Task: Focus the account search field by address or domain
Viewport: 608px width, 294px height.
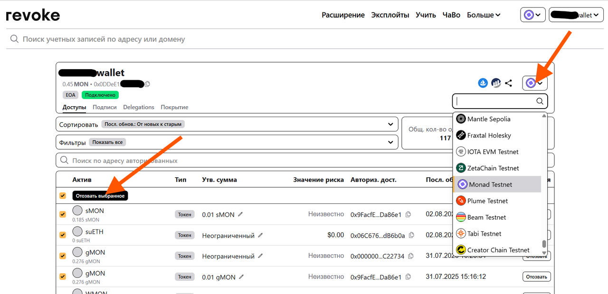Action: click(x=304, y=39)
